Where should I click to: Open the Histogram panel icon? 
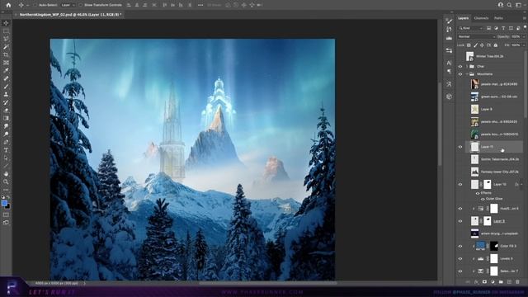pyautogui.click(x=449, y=38)
